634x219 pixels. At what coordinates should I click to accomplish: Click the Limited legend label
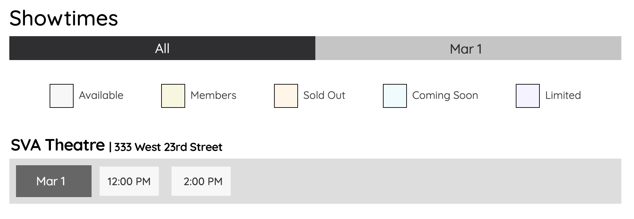click(563, 96)
